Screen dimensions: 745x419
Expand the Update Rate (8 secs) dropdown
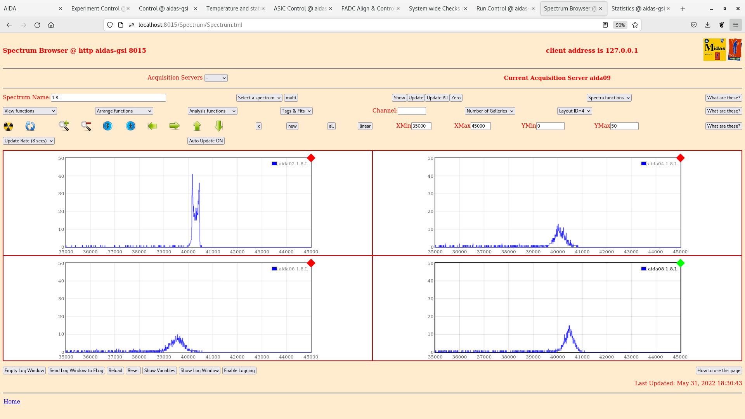[x=29, y=141]
